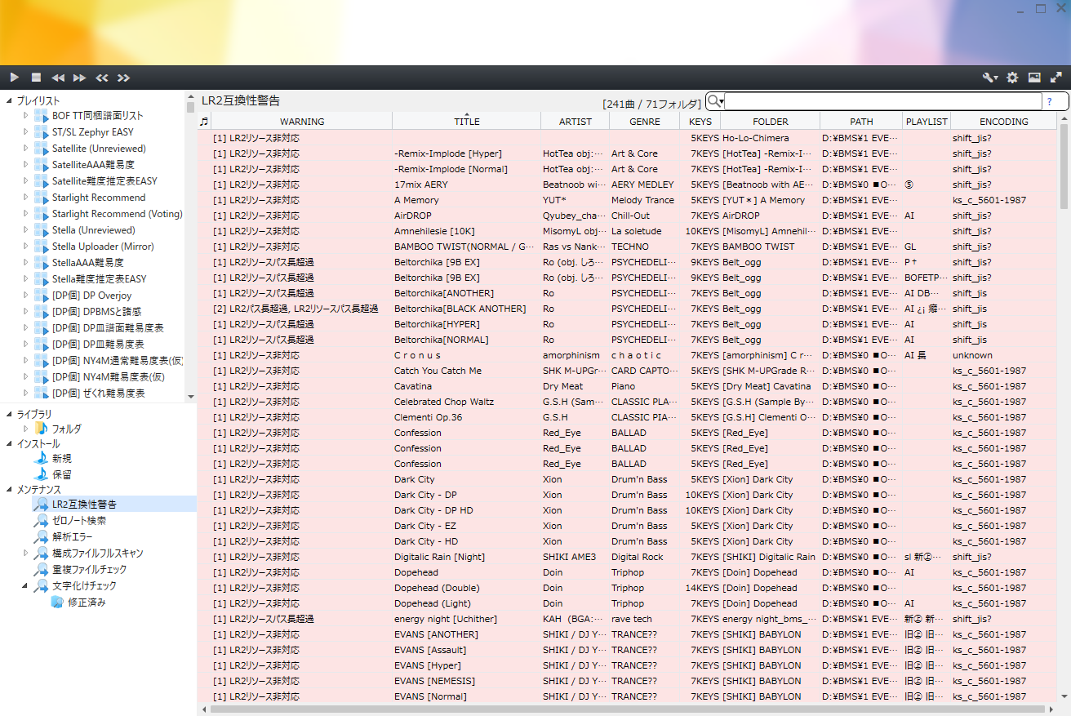The height and width of the screenshot is (716, 1071).
Task: Focus the search text field
Action: pos(883,101)
